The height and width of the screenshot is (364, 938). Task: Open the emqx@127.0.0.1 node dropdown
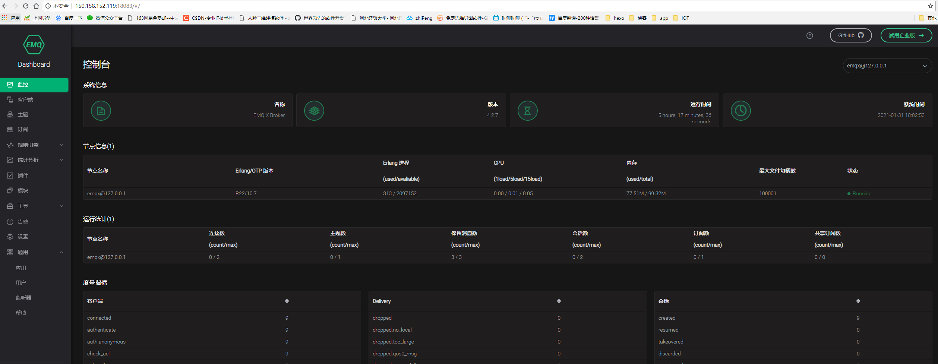tap(887, 66)
